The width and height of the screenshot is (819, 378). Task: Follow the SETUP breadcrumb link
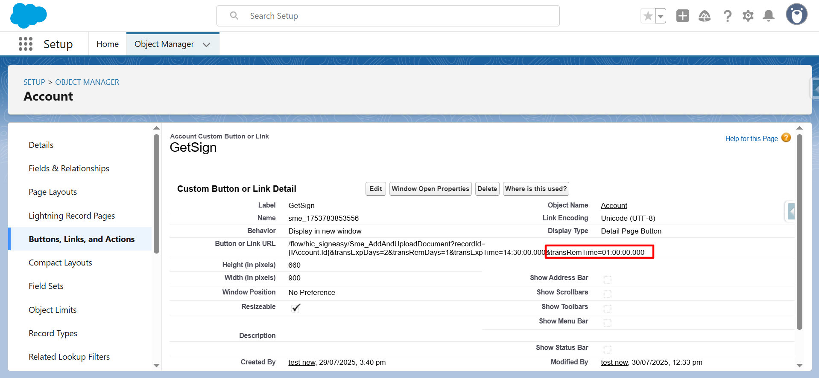pos(34,82)
